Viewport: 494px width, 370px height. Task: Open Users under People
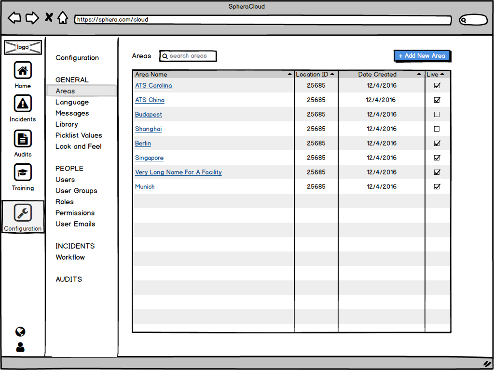coord(65,180)
